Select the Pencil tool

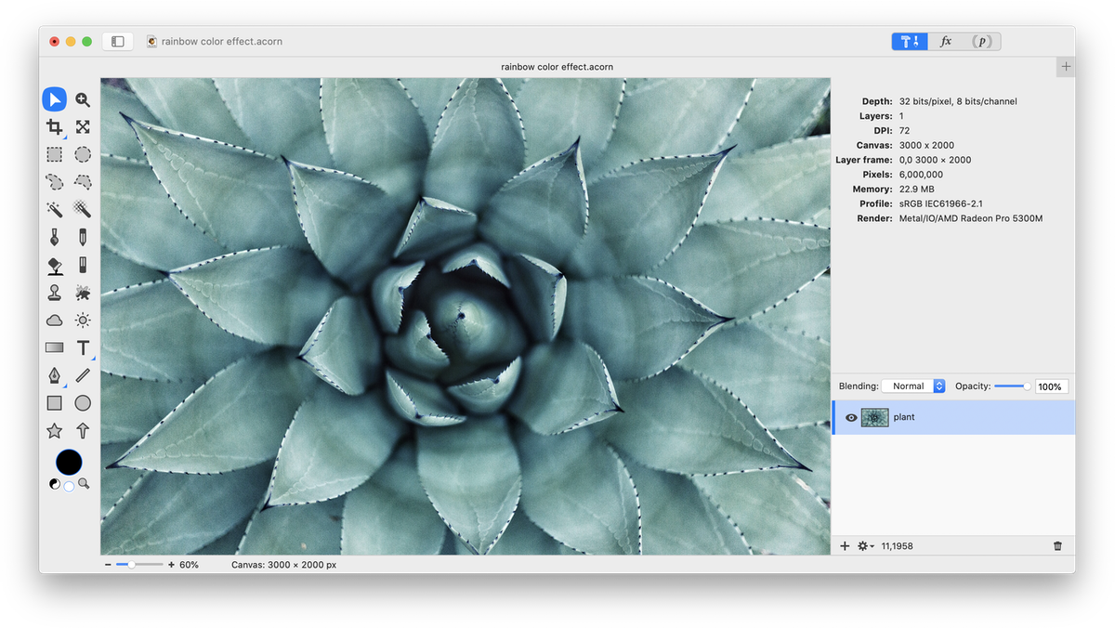tap(83, 238)
